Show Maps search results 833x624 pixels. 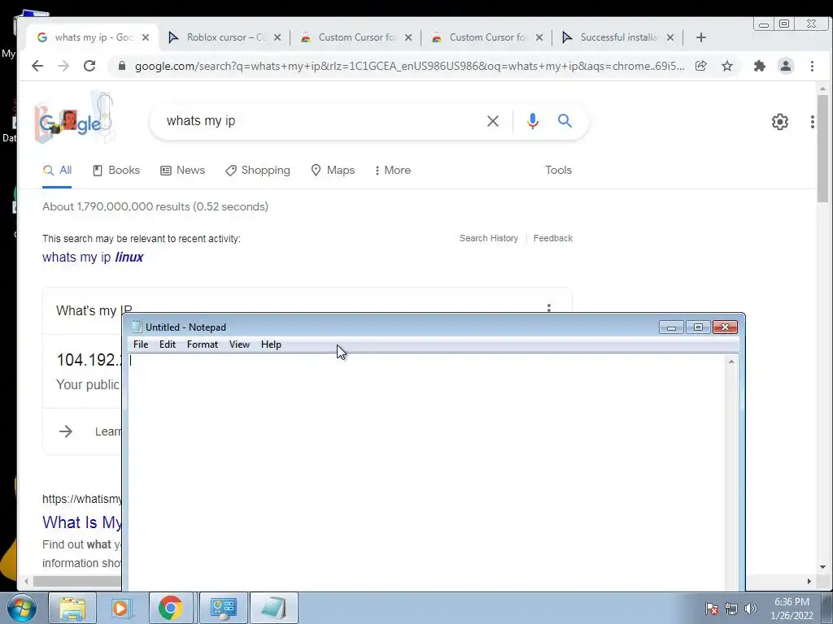pyautogui.click(x=333, y=171)
